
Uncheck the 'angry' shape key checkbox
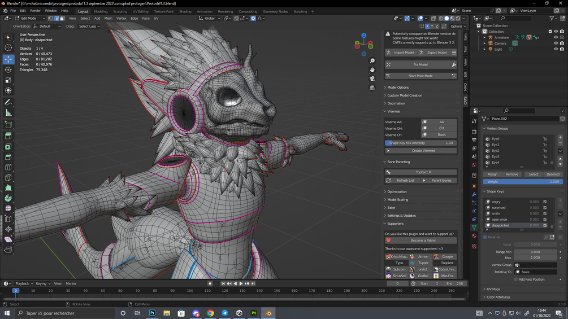tap(545, 202)
